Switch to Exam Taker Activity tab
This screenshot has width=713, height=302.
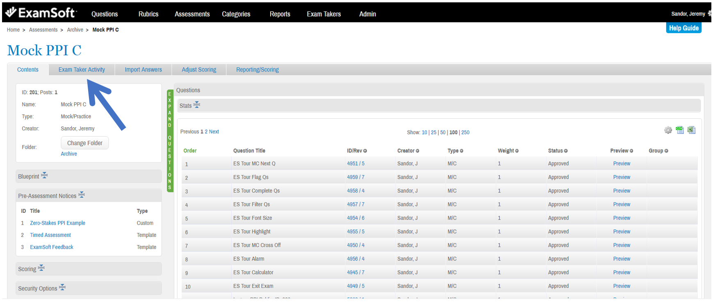(82, 70)
